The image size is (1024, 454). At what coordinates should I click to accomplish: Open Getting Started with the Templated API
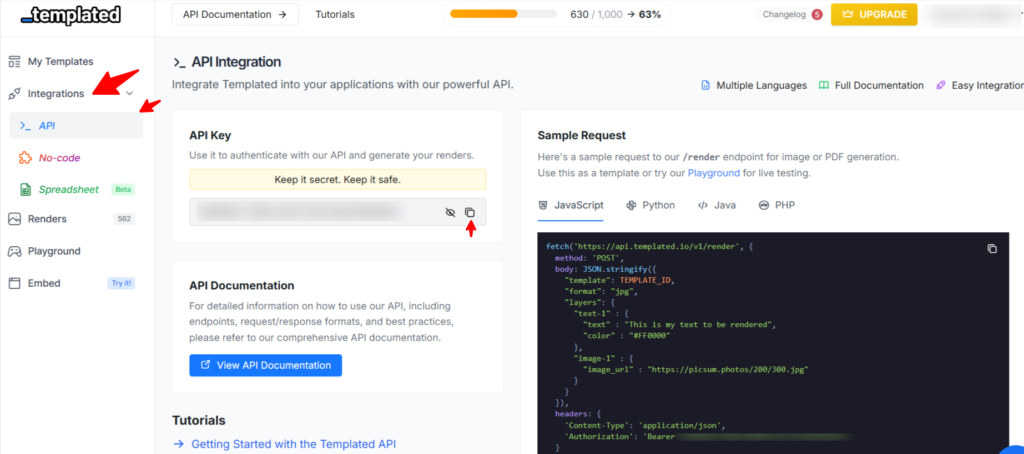294,444
